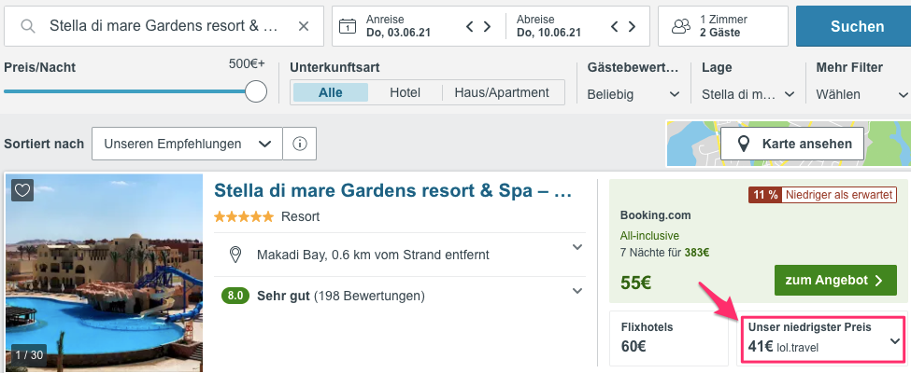Expand Mehr Filter Wählen dropdown
Image resolution: width=911 pixels, height=373 pixels.
(x=862, y=94)
